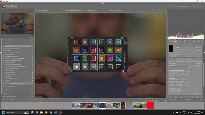
Task: Select exposure entry 15 in history
Action: [x=8, y=50]
